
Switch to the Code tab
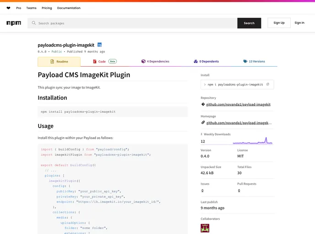[105, 61]
